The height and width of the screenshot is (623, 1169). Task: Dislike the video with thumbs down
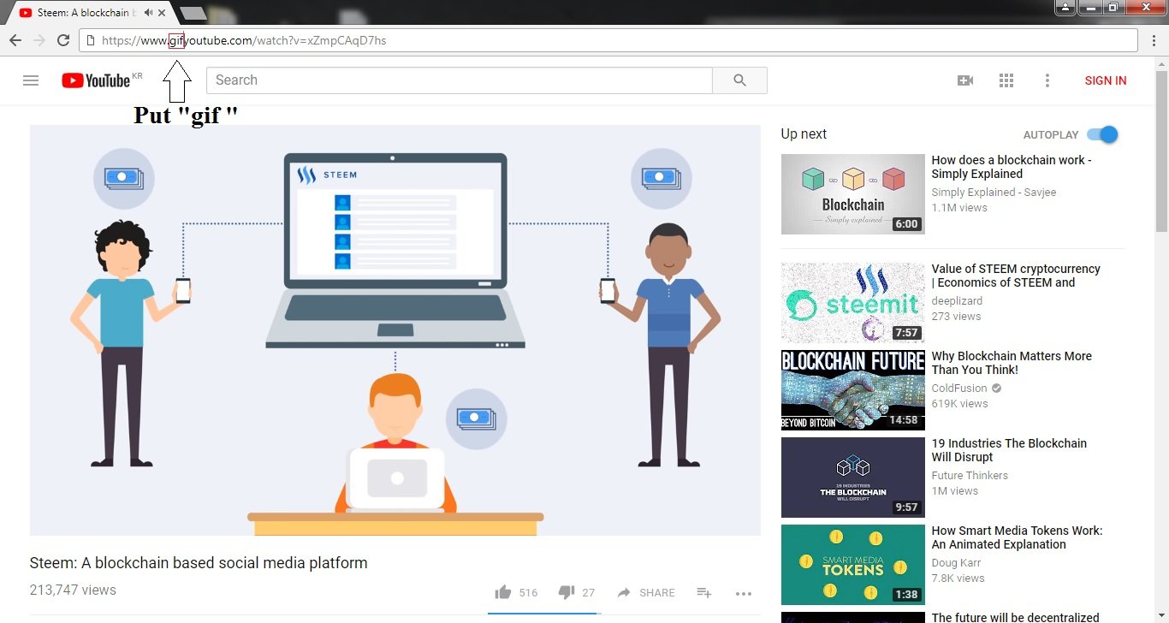coord(566,592)
